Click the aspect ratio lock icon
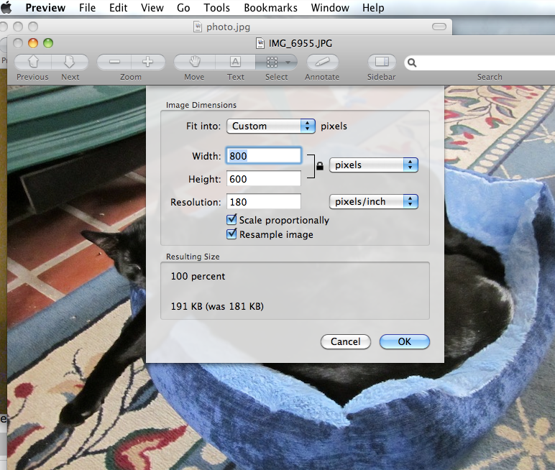Screen dimensions: 555x470 click(x=320, y=166)
